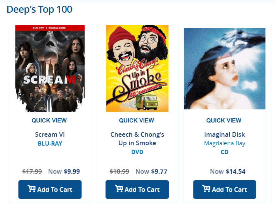Select the DVD format label under Up in Smoke
Image resolution: width=276 pixels, height=203 pixels.
(x=137, y=152)
